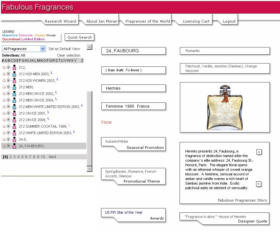The width and height of the screenshot is (280, 233).
Task: Select the radio button for 24.8,
Action: [x=4, y=139]
